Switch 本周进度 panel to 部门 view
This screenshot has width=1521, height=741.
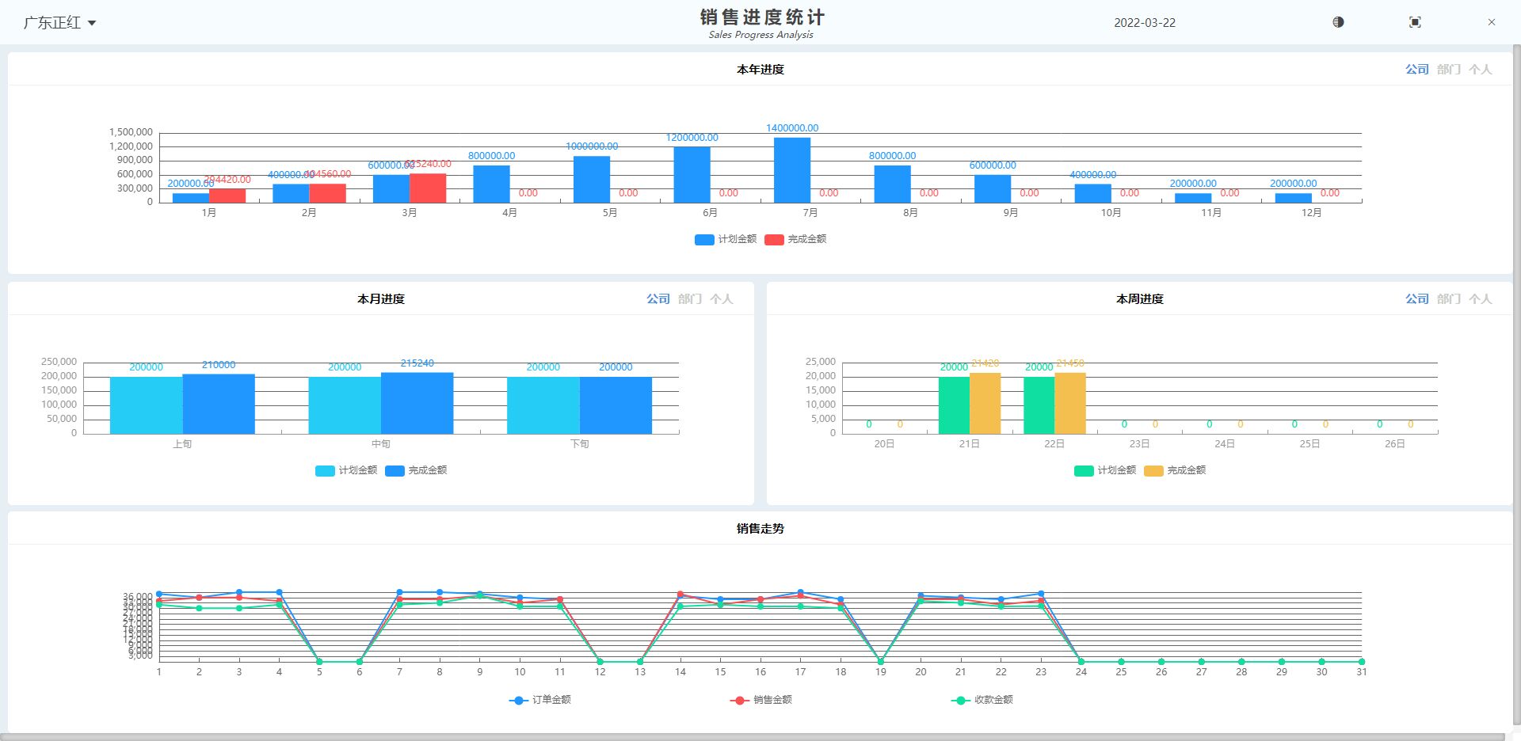click(1448, 299)
